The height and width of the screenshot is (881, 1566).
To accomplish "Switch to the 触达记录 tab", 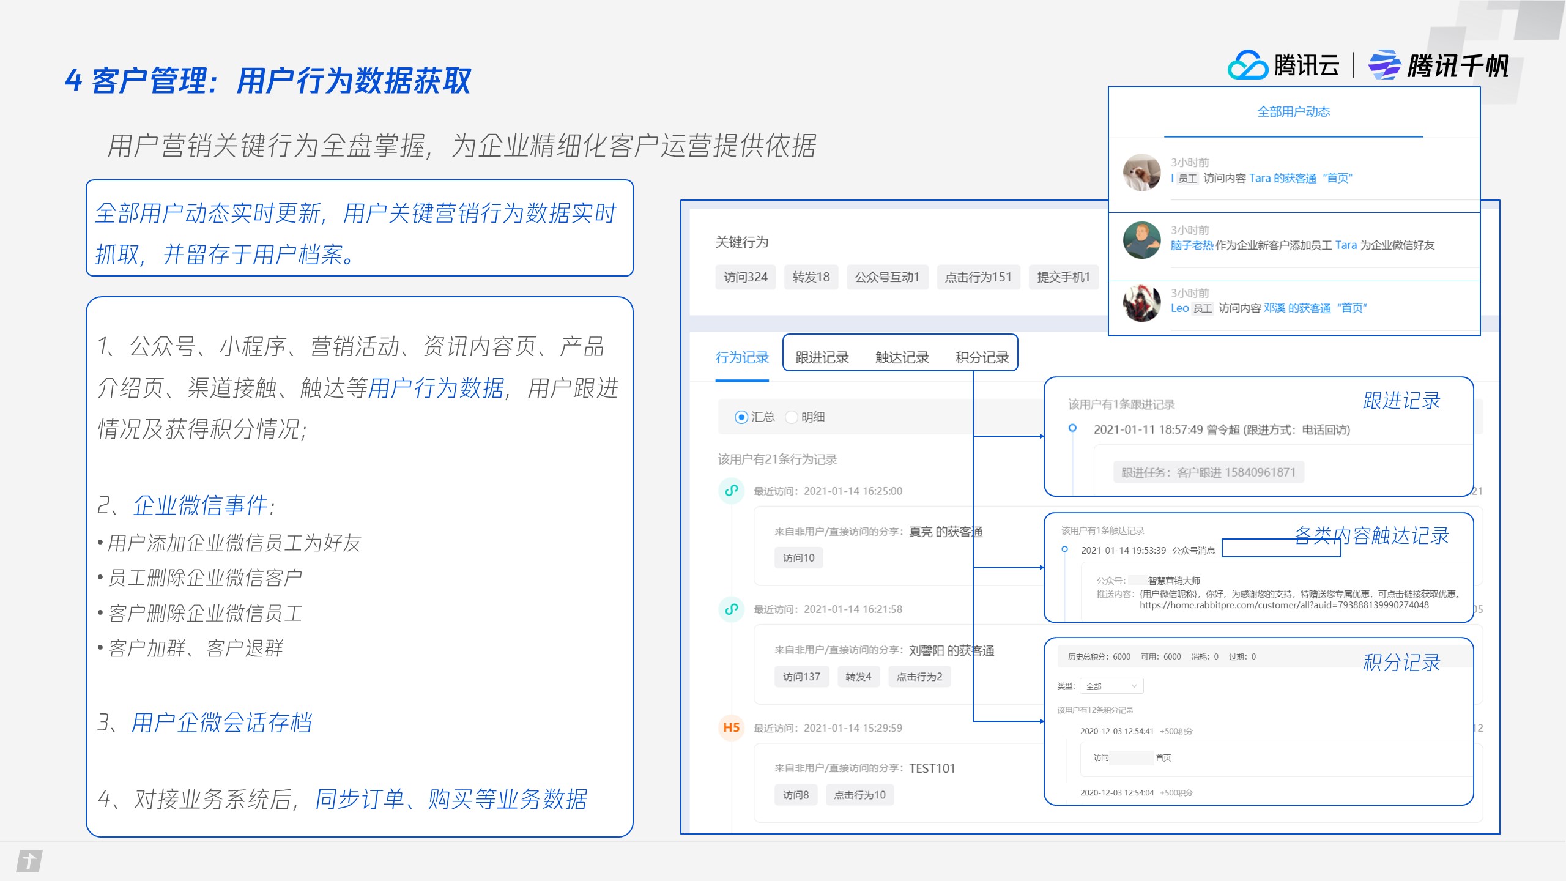I will 902,357.
